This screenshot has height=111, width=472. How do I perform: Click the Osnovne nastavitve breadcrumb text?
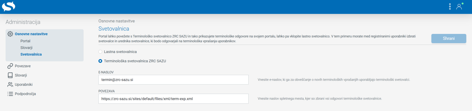tap(117, 21)
